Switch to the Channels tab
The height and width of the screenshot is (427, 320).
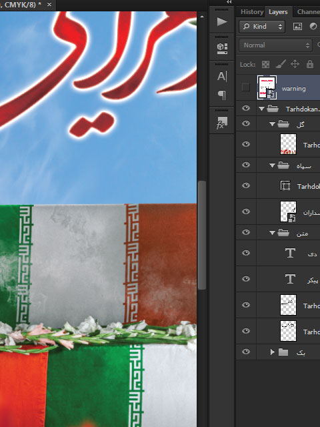coord(308,12)
